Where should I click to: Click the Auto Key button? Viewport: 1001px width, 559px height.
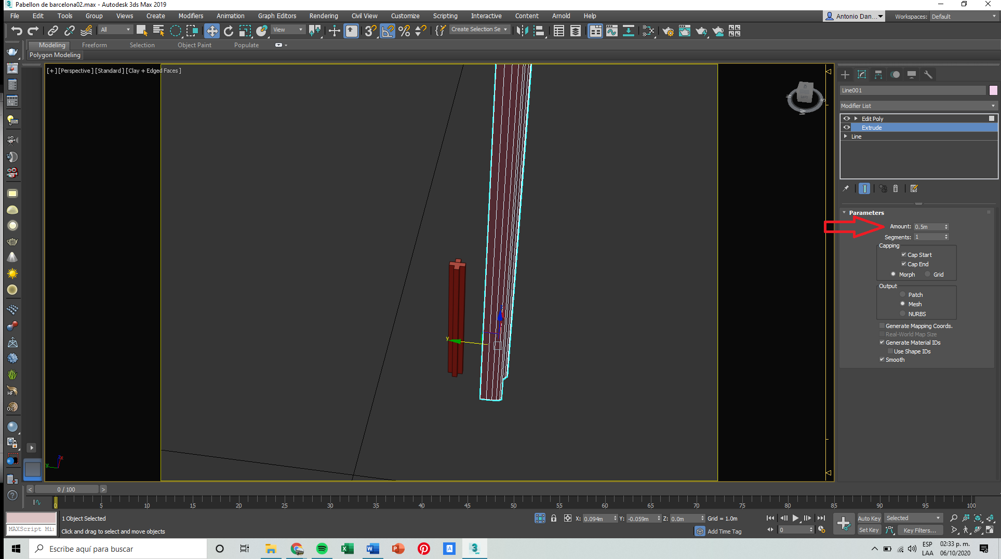(869, 518)
